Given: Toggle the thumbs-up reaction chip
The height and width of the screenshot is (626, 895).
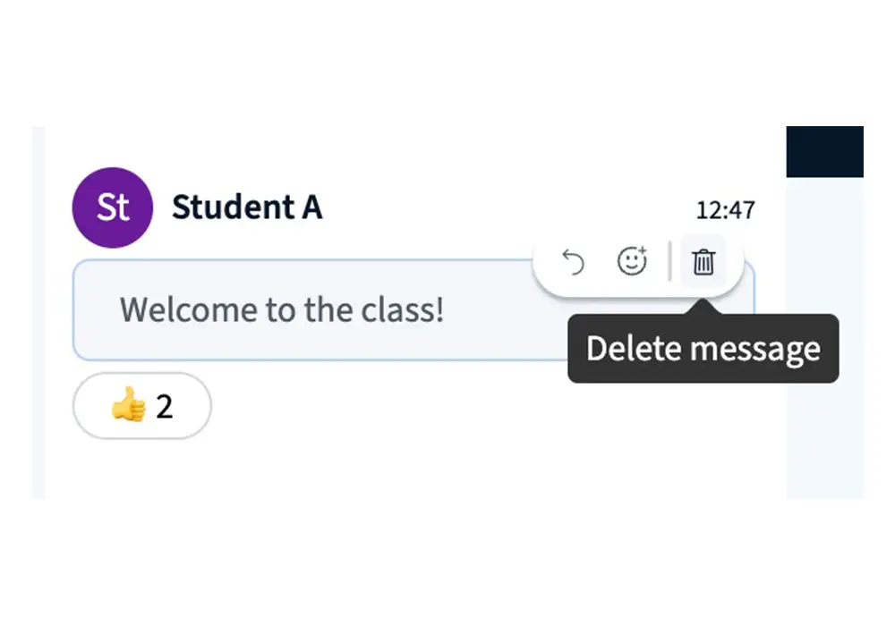Looking at the screenshot, I should point(141,407).
